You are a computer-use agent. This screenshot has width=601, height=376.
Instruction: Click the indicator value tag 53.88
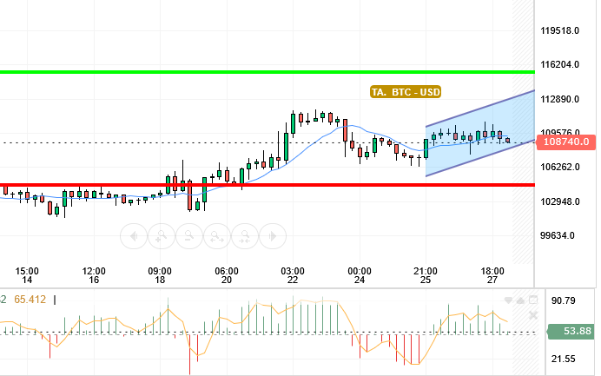571,331
